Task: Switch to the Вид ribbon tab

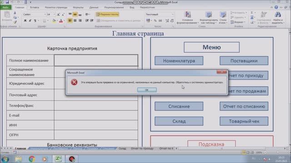Action: point(132,7)
